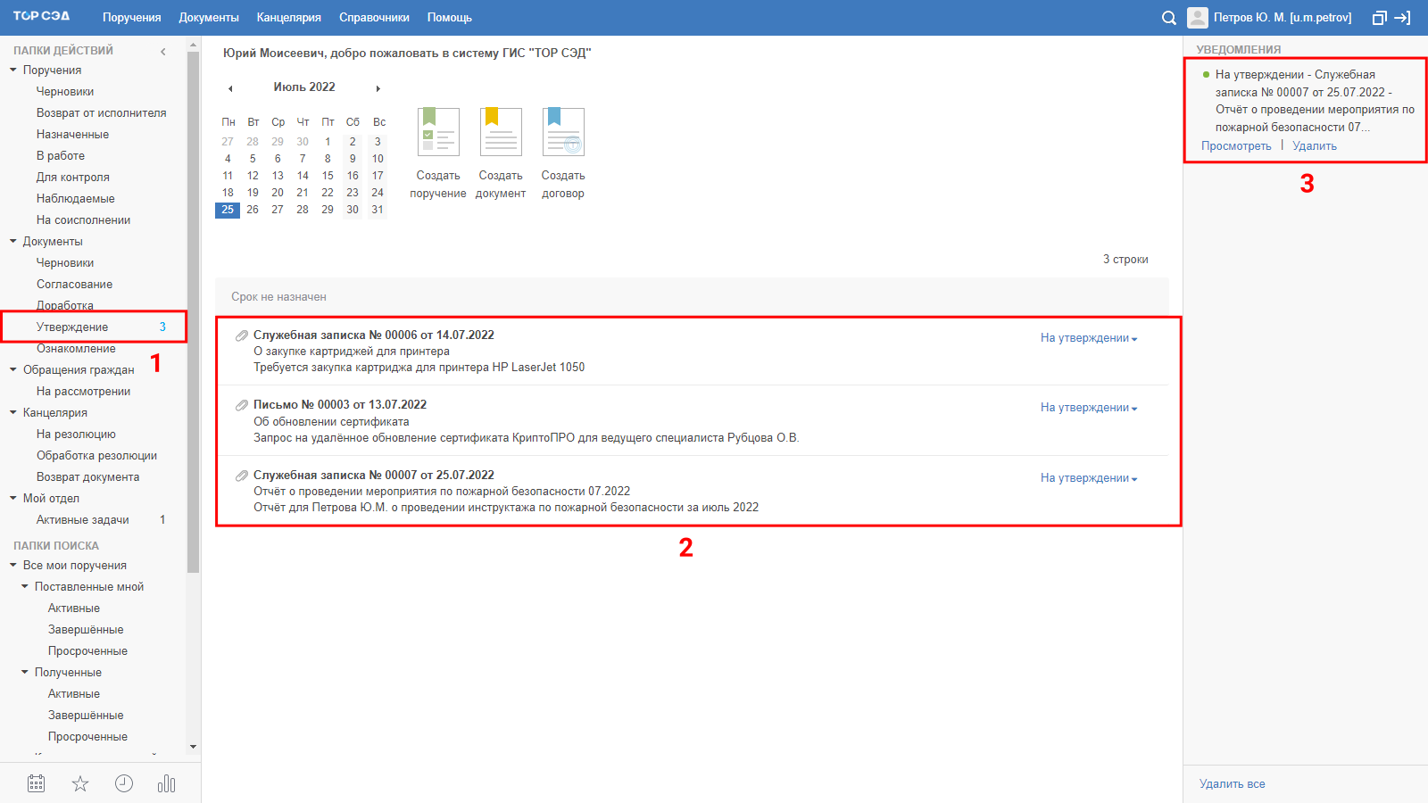
Task: Click the user avatar icon for Петров Ю. М.
Action: (1198, 18)
